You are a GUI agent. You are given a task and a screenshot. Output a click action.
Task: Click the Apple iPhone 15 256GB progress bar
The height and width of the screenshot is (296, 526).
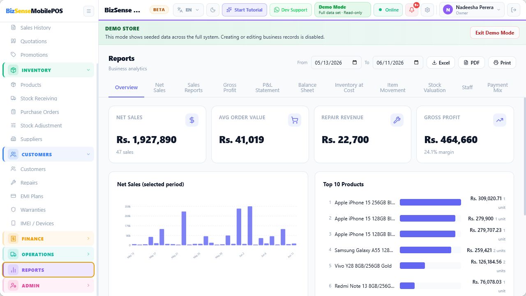coord(430,202)
